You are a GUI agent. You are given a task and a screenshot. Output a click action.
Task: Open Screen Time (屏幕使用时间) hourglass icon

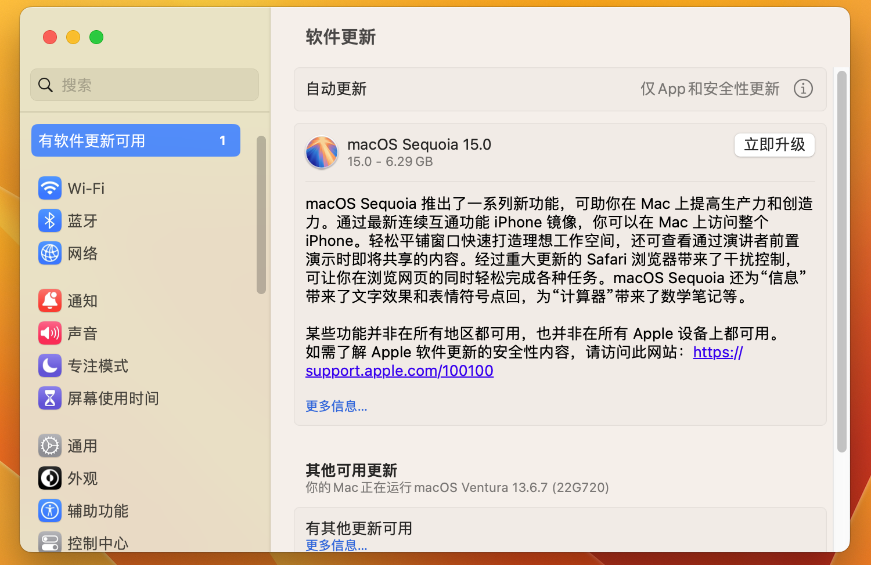(50, 398)
